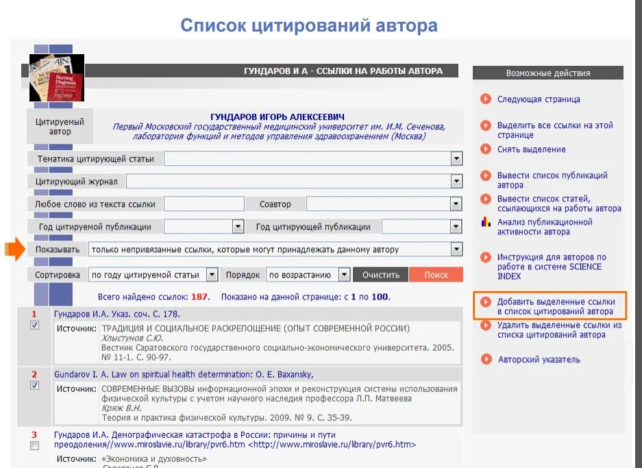The width and height of the screenshot is (642, 468).
Task: Open 'Инструкция для авторов по работе в системе SCIENCE INDEX'
Action: pos(552,267)
